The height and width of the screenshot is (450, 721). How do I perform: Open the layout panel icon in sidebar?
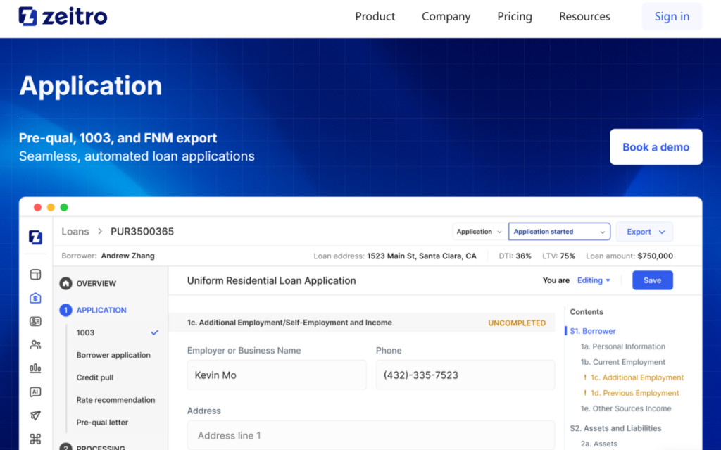click(35, 275)
